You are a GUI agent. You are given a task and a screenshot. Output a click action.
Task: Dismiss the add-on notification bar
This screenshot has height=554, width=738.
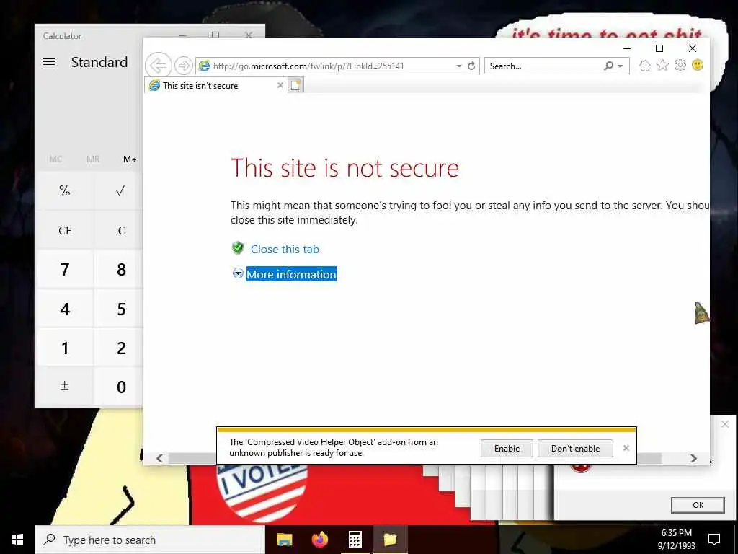click(x=626, y=448)
